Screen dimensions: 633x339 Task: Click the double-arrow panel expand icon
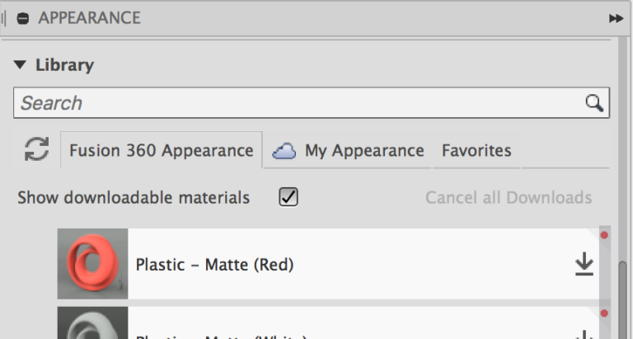point(616,18)
